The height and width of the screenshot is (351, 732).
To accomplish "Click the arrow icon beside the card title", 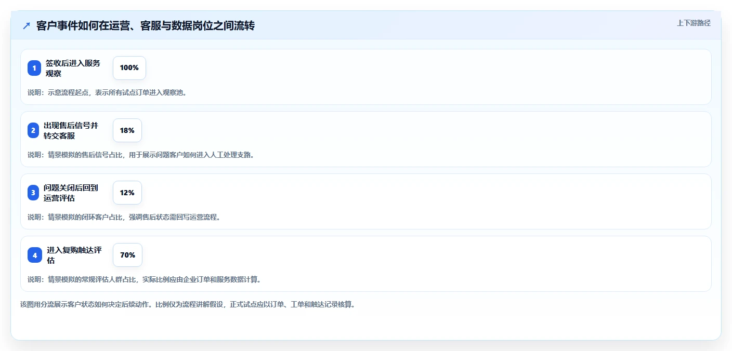I will coord(27,25).
